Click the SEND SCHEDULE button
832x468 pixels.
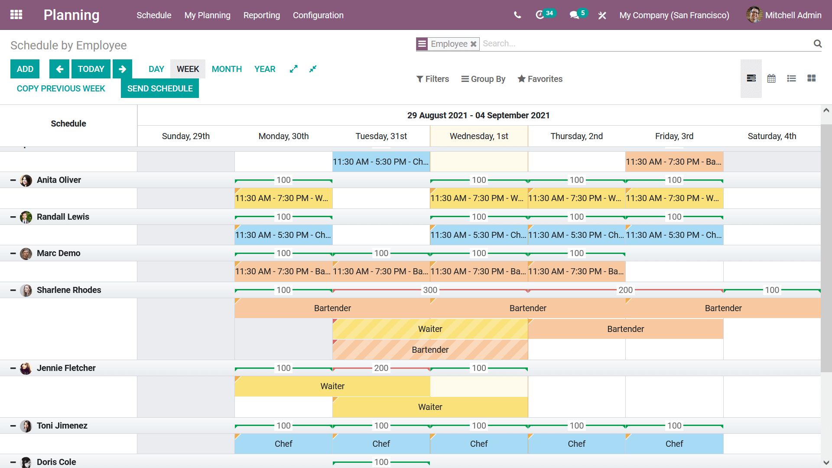(160, 88)
